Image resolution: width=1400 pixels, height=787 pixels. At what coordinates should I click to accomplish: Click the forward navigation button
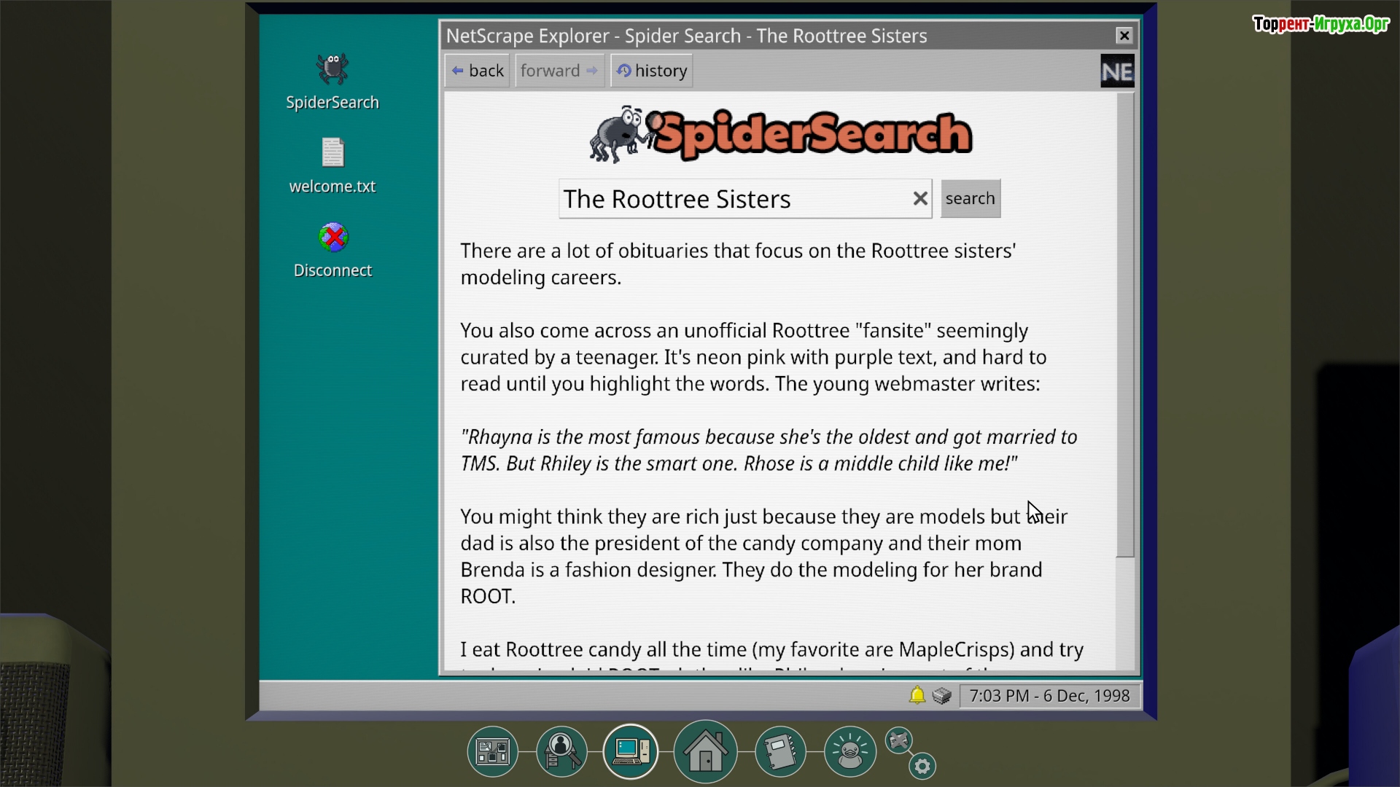point(559,71)
